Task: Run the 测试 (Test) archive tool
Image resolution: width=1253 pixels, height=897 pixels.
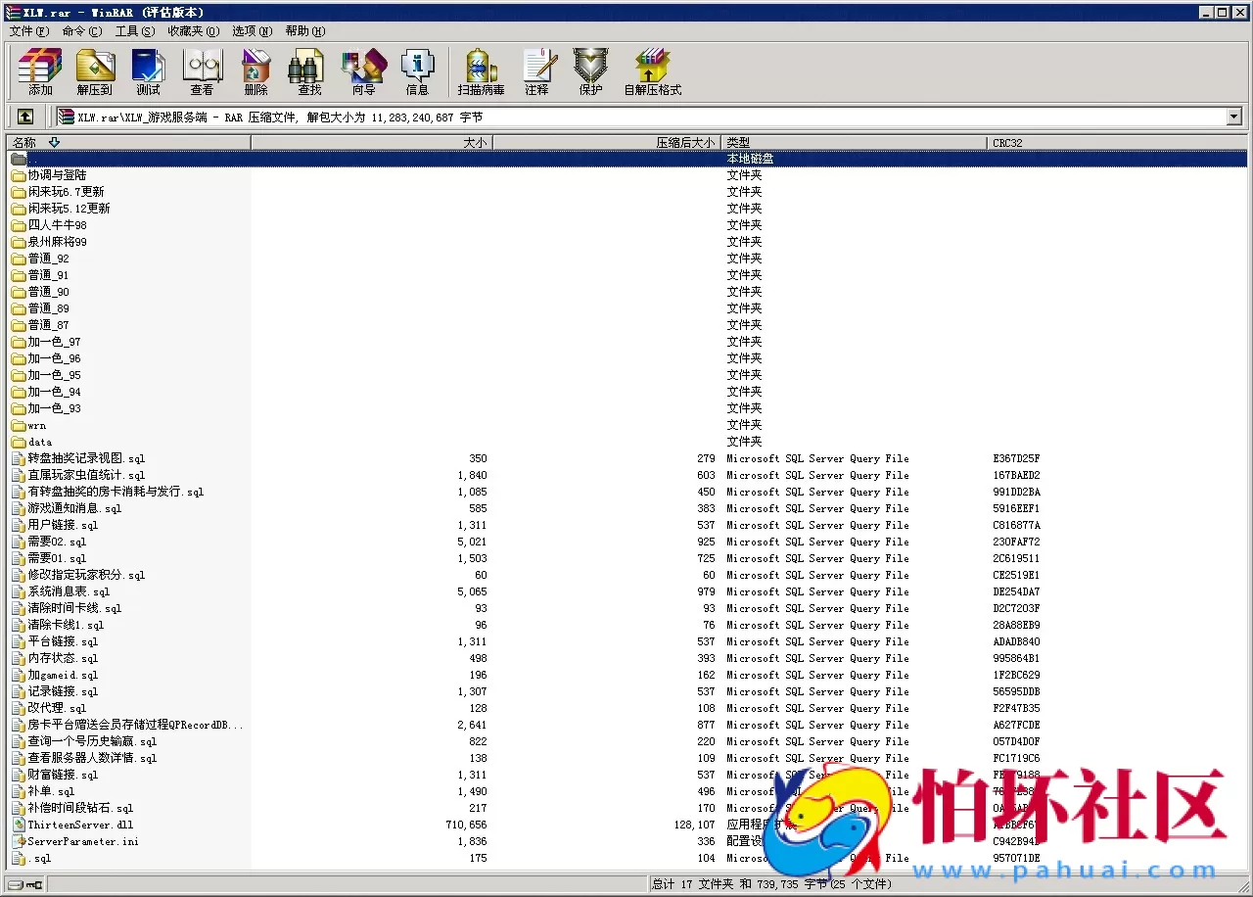Action: 149,71
